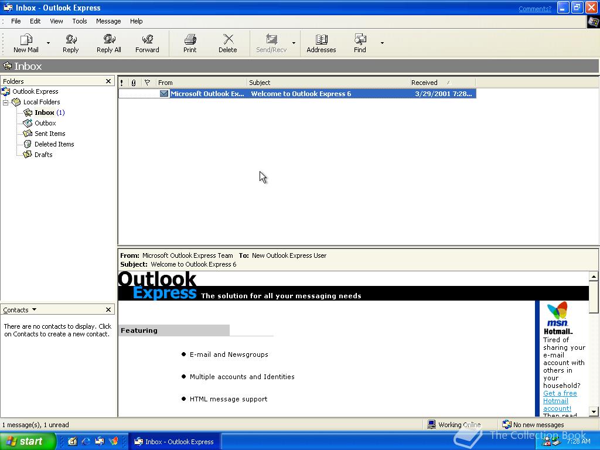Click the Windows logo throbber icon
Viewport: 600px width, 450px height.
(x=594, y=22)
